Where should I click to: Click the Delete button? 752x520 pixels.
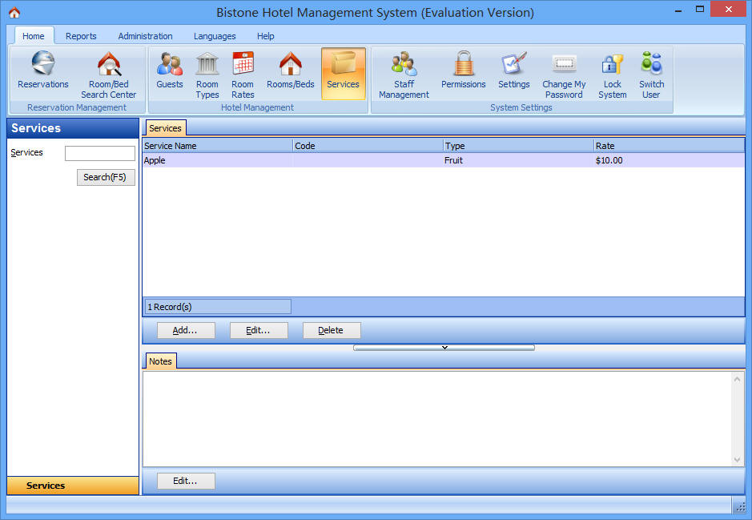click(x=332, y=330)
